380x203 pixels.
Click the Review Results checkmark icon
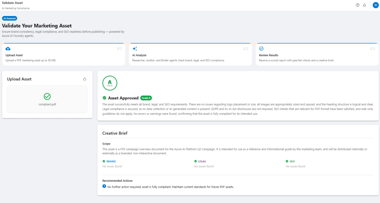tap(261, 49)
